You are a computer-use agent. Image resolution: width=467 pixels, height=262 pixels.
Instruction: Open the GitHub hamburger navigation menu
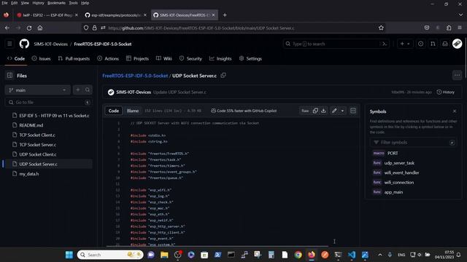(9, 44)
